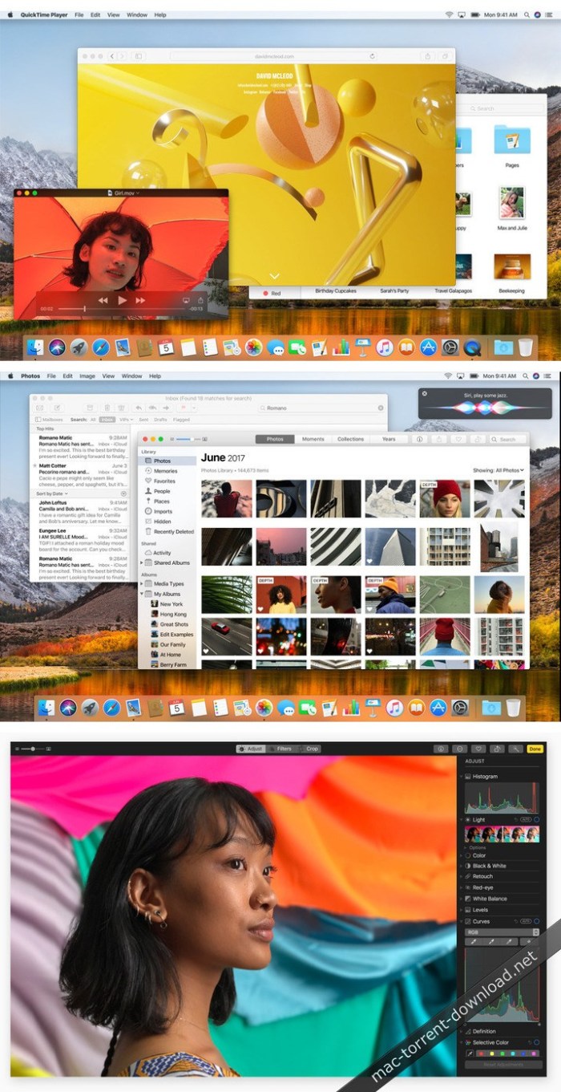Viewport: 561px width, 1092px height.
Task: Click the Mail search field containing Romano
Action: point(322,408)
